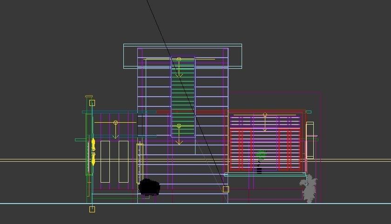Pick the green potted plant inside the red window
Image resolution: width=391 pixels, height=224 pixels.
click(260, 161)
